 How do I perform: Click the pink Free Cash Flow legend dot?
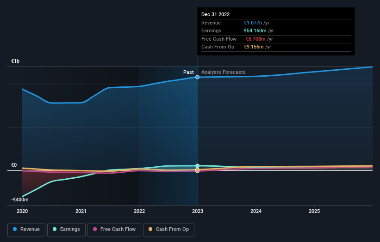95,229
